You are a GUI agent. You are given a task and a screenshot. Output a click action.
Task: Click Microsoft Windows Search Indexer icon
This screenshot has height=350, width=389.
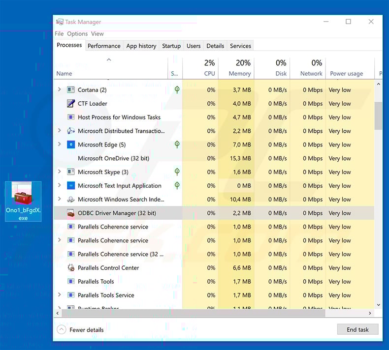point(71,199)
